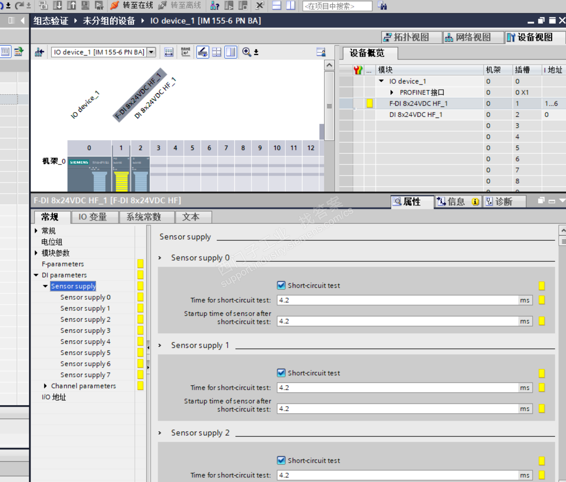Toggle Short-circuit test for Sensor supply 1
Viewport: 566px width, 482px height.
click(x=281, y=373)
